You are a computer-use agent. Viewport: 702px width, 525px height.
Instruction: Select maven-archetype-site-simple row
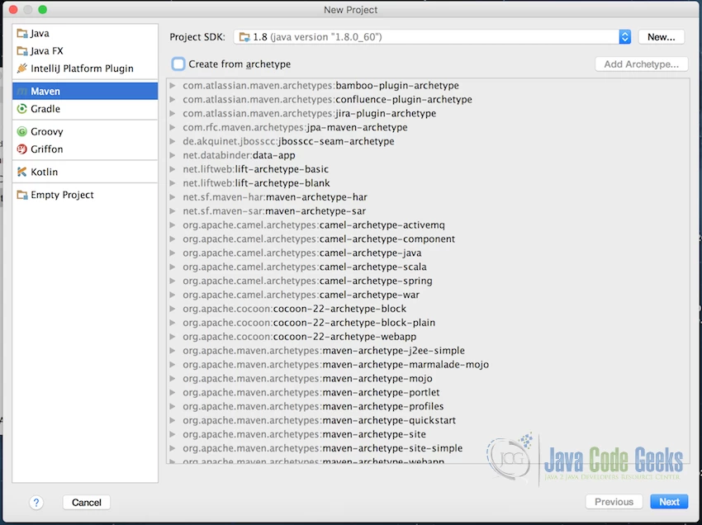(428, 448)
